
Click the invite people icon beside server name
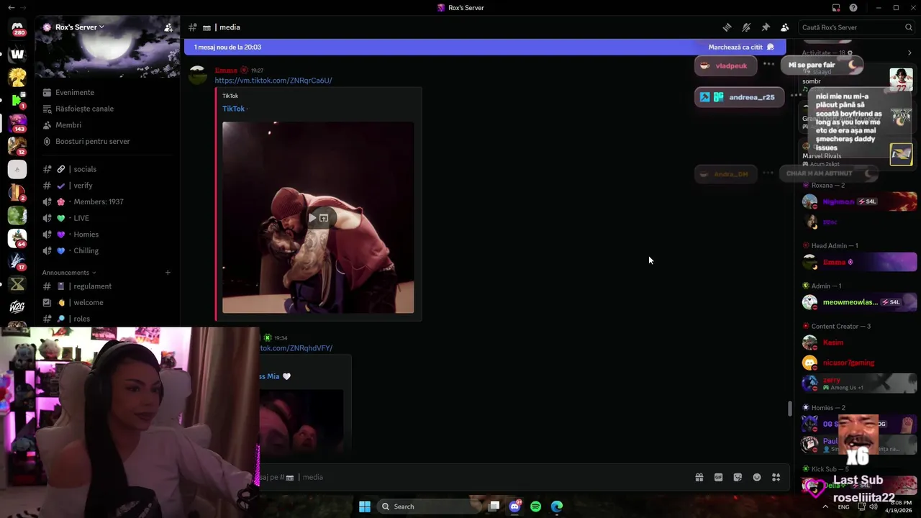pos(168,27)
